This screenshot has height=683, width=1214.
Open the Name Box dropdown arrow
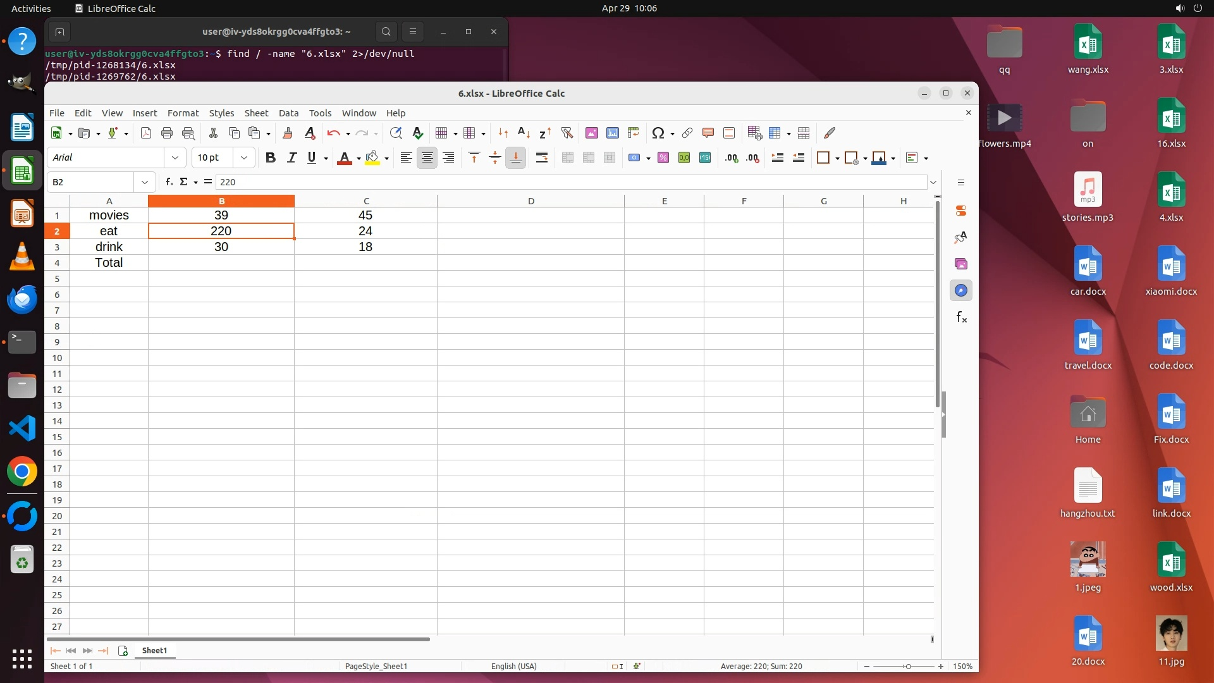145,182
